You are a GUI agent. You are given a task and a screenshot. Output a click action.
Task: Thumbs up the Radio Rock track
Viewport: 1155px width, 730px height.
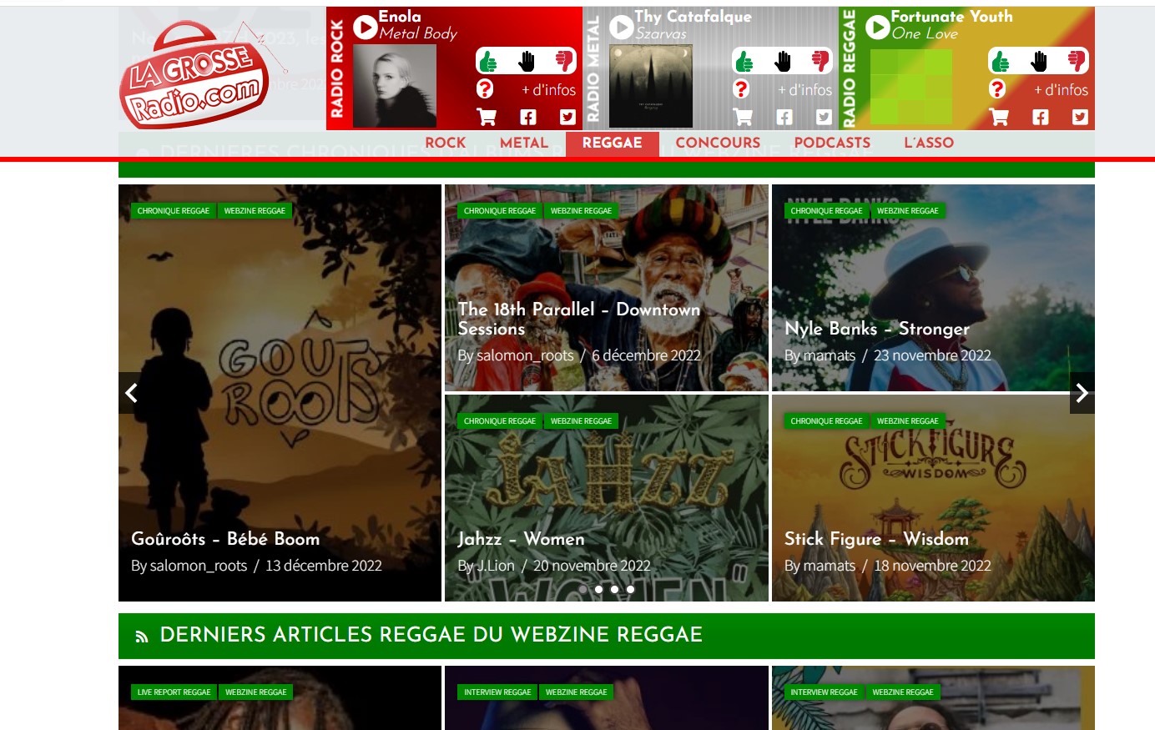489,61
